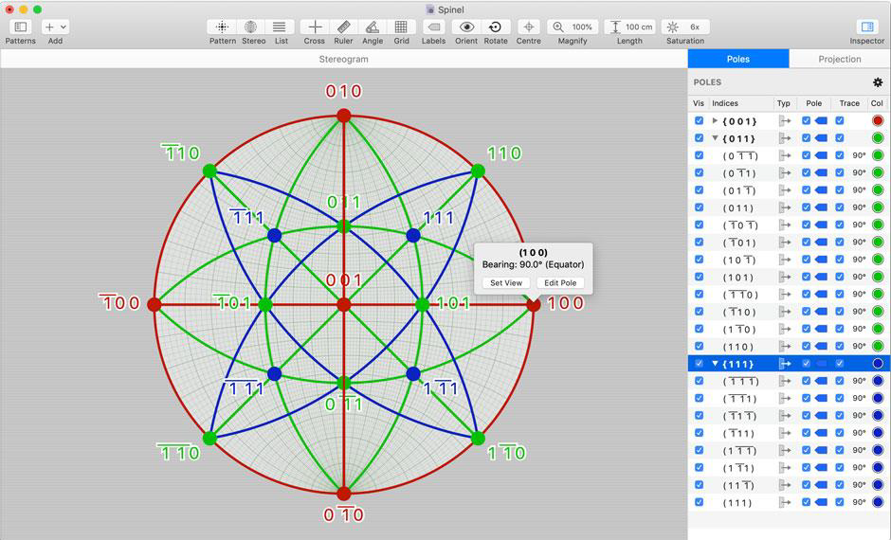891x540 pixels.
Task: Toggle visibility checkbox of (110) row
Action: click(699, 346)
